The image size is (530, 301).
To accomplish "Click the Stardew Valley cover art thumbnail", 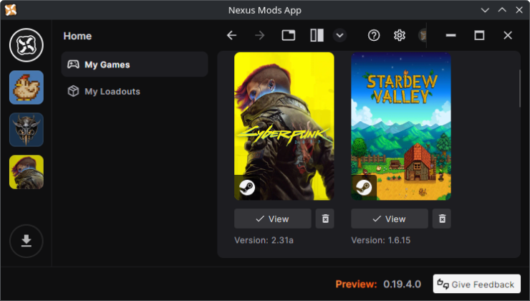I will click(x=401, y=125).
